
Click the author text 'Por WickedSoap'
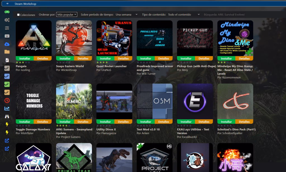pos(66,70)
